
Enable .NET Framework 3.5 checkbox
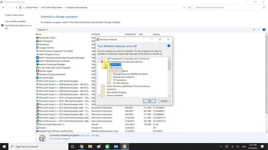click(x=102, y=59)
